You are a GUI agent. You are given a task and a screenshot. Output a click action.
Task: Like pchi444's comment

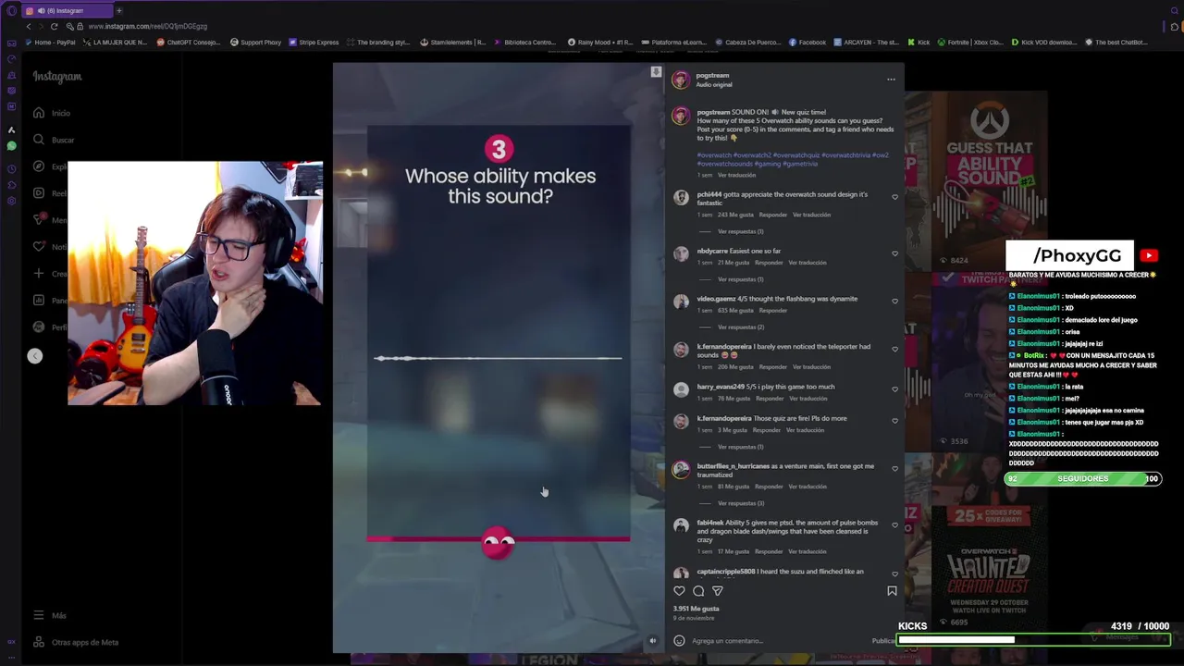tap(894, 197)
